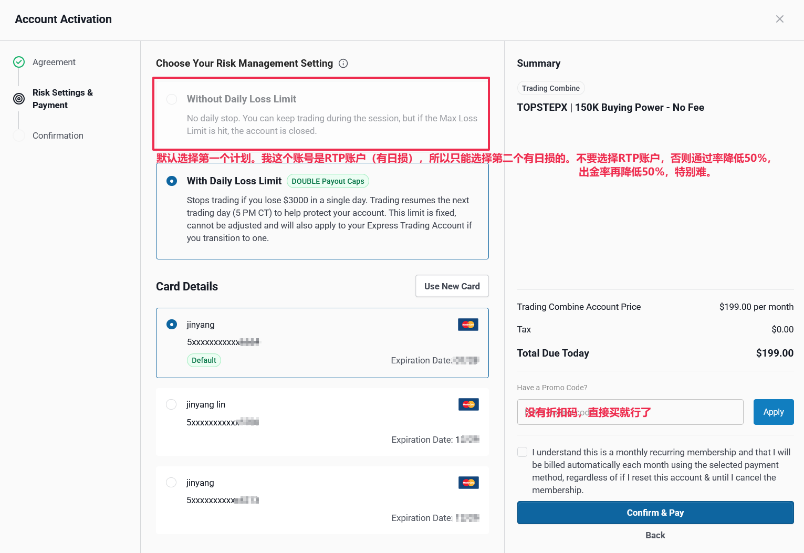Open the Risk Settings & Payment step
Image resolution: width=804 pixels, height=553 pixels.
63,99
